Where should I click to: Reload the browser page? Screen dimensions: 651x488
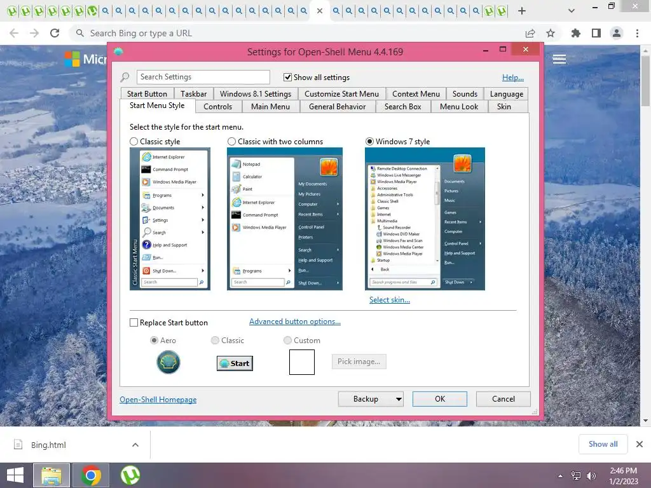click(x=55, y=33)
